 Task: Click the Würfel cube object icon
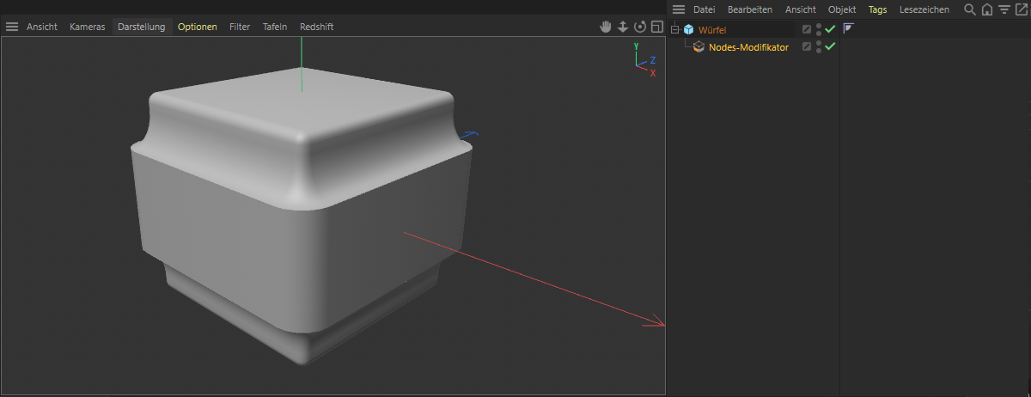689,30
